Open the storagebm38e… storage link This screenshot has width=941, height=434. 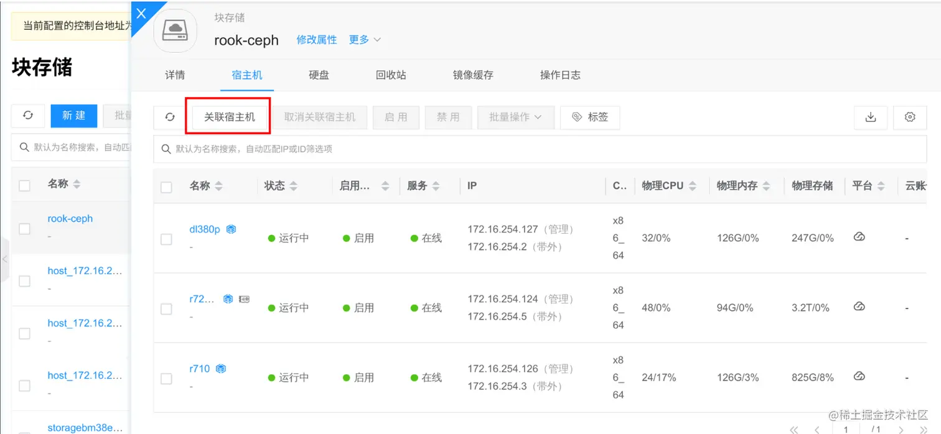[85, 428]
